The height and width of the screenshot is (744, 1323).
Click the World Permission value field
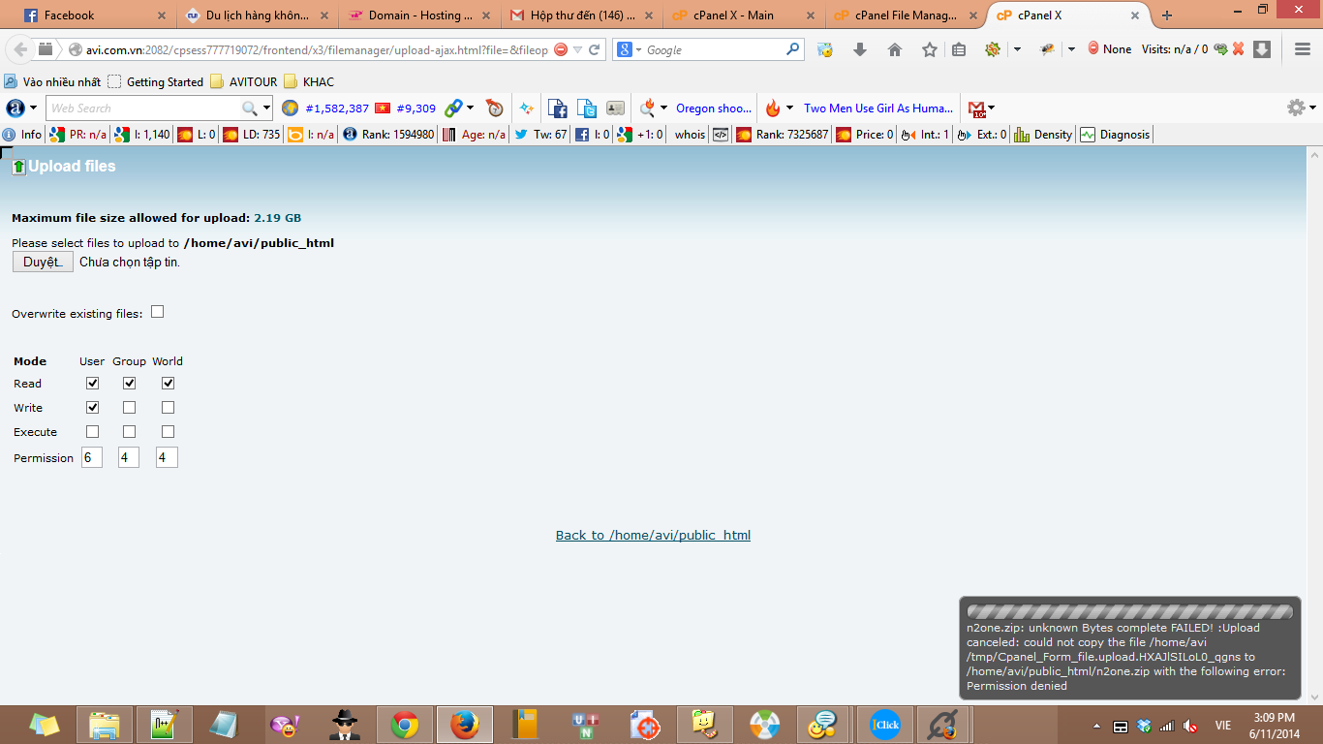coord(167,457)
